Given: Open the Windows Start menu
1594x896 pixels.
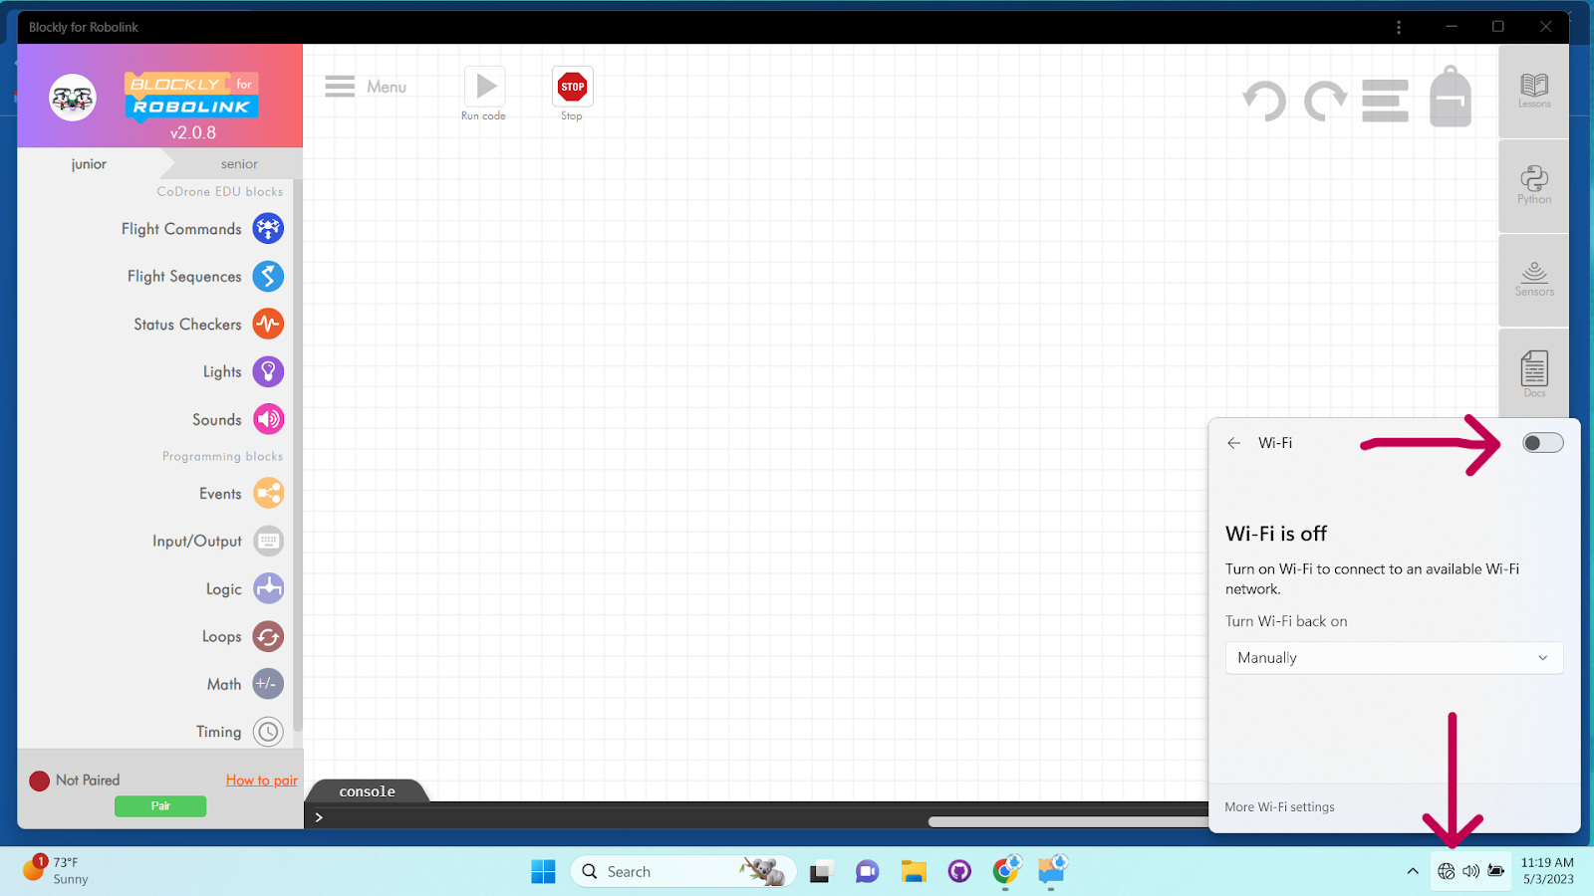Looking at the screenshot, I should [x=543, y=872].
